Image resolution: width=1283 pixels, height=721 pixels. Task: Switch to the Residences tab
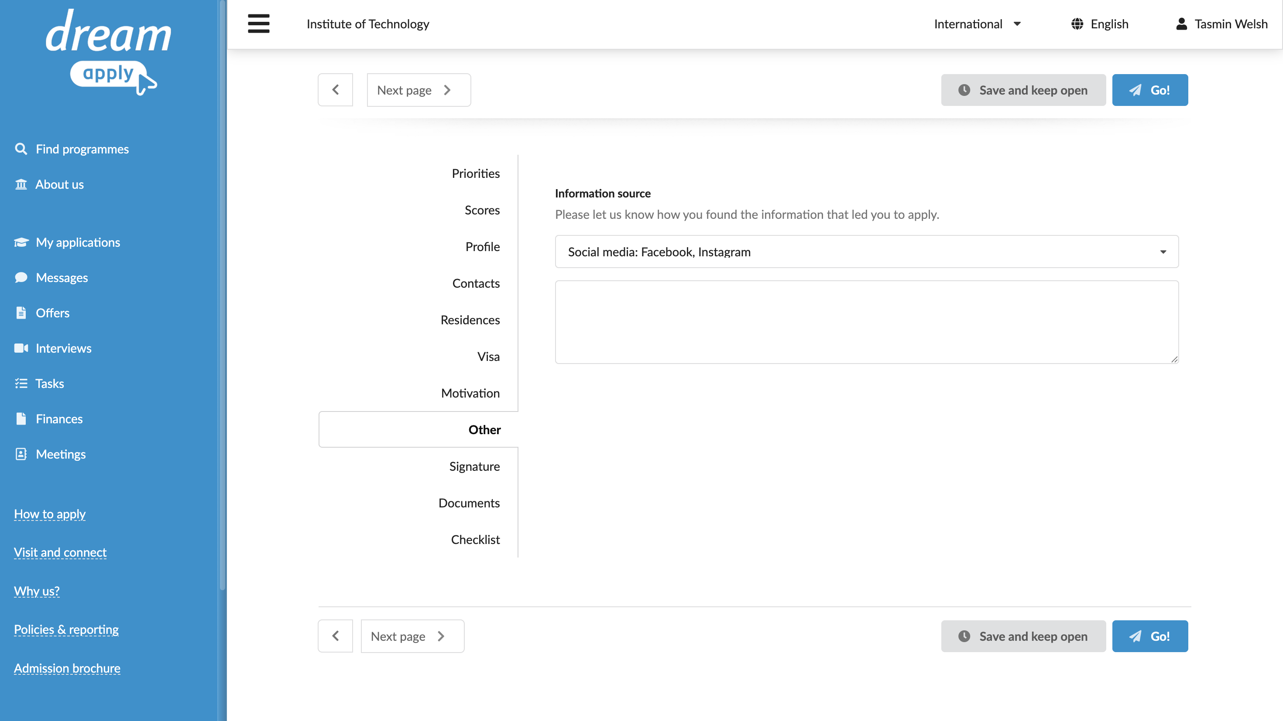[x=470, y=320]
